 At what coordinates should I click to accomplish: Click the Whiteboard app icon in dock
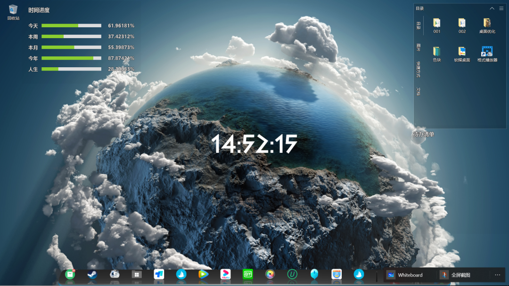click(x=391, y=275)
